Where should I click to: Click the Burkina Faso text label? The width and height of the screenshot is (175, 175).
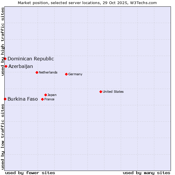click(x=23, y=99)
